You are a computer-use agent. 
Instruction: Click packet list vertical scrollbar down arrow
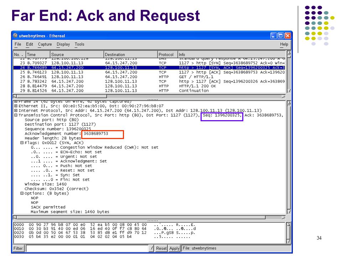pos(289,91)
